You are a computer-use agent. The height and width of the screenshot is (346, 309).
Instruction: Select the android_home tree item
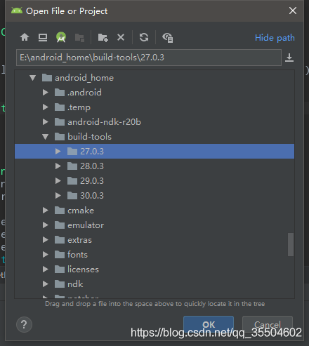tap(84, 78)
